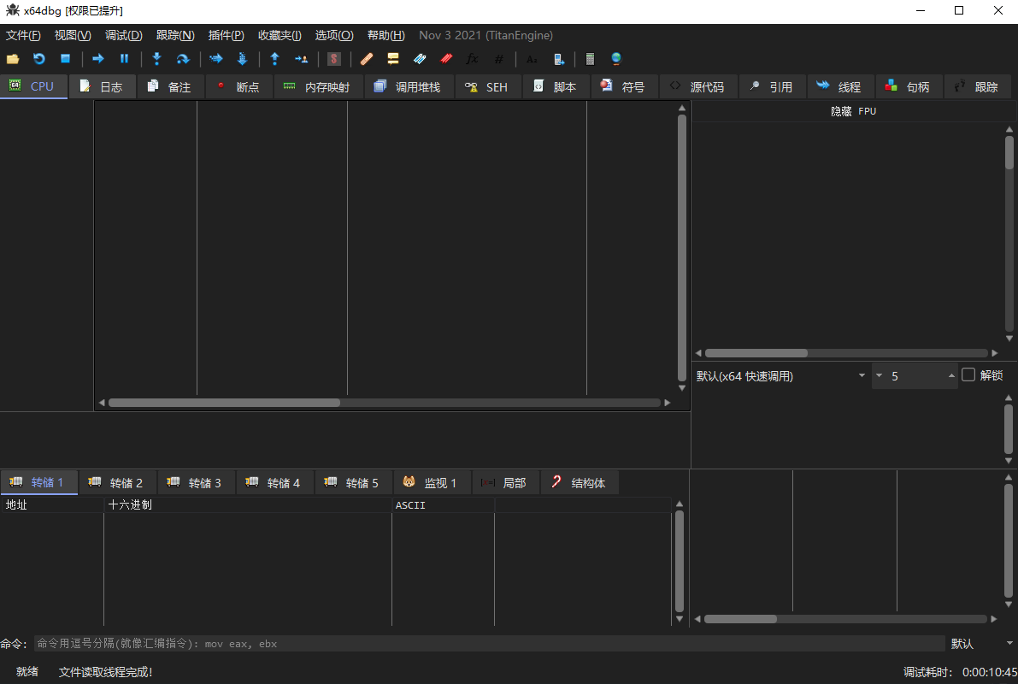Go to the 断点 tab
Screen dimensions: 1018x684
239,86
